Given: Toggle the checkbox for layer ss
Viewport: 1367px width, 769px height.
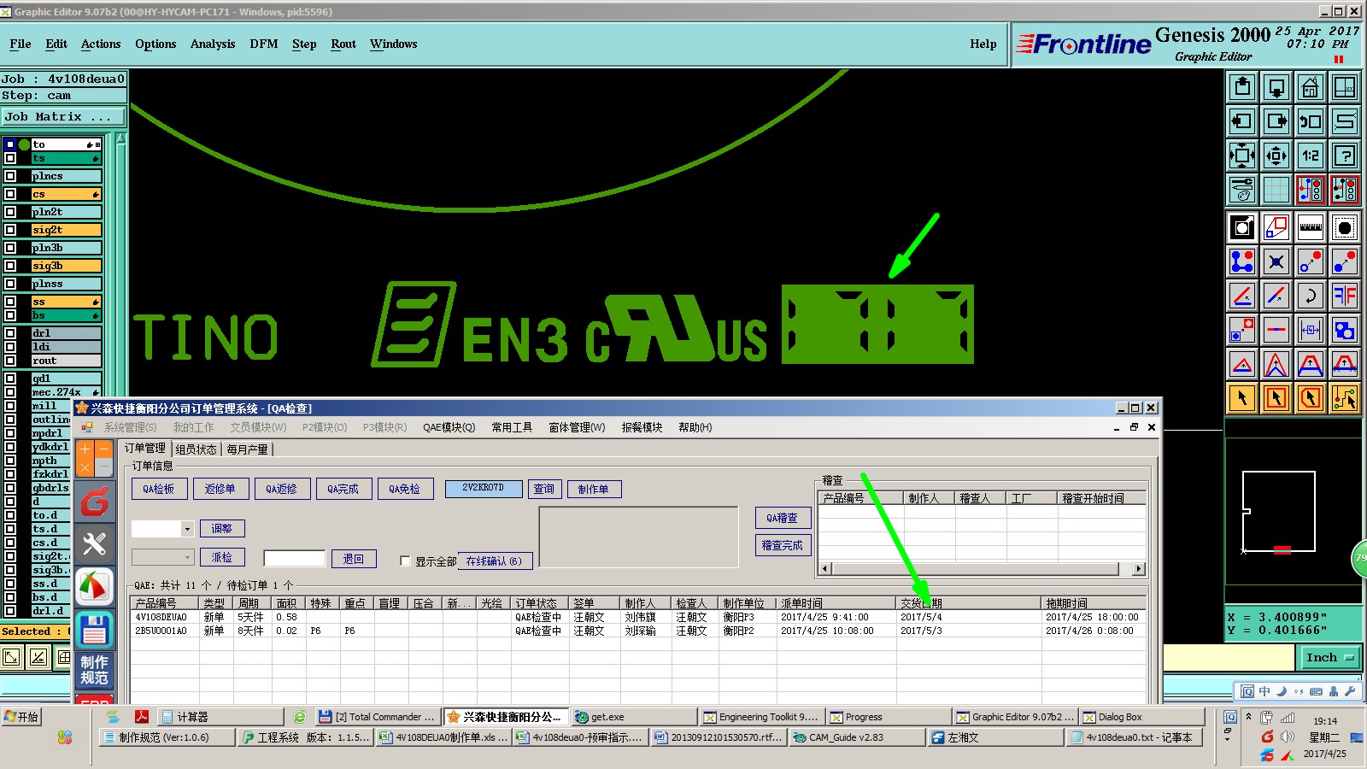Looking at the screenshot, I should pos(10,302).
